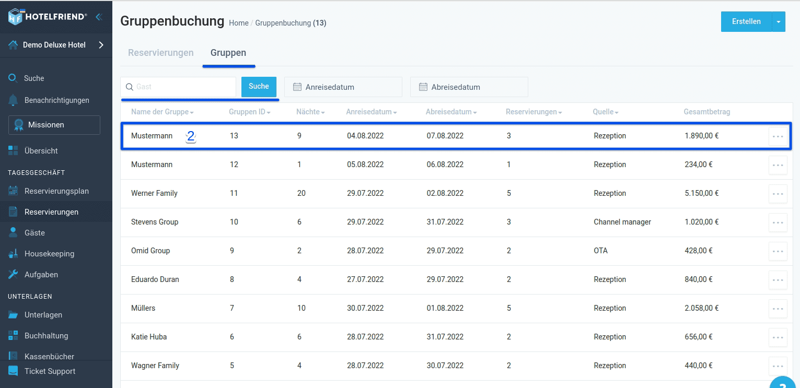The width and height of the screenshot is (800, 388).
Task: Sort by Nächte column
Action: coord(310,112)
